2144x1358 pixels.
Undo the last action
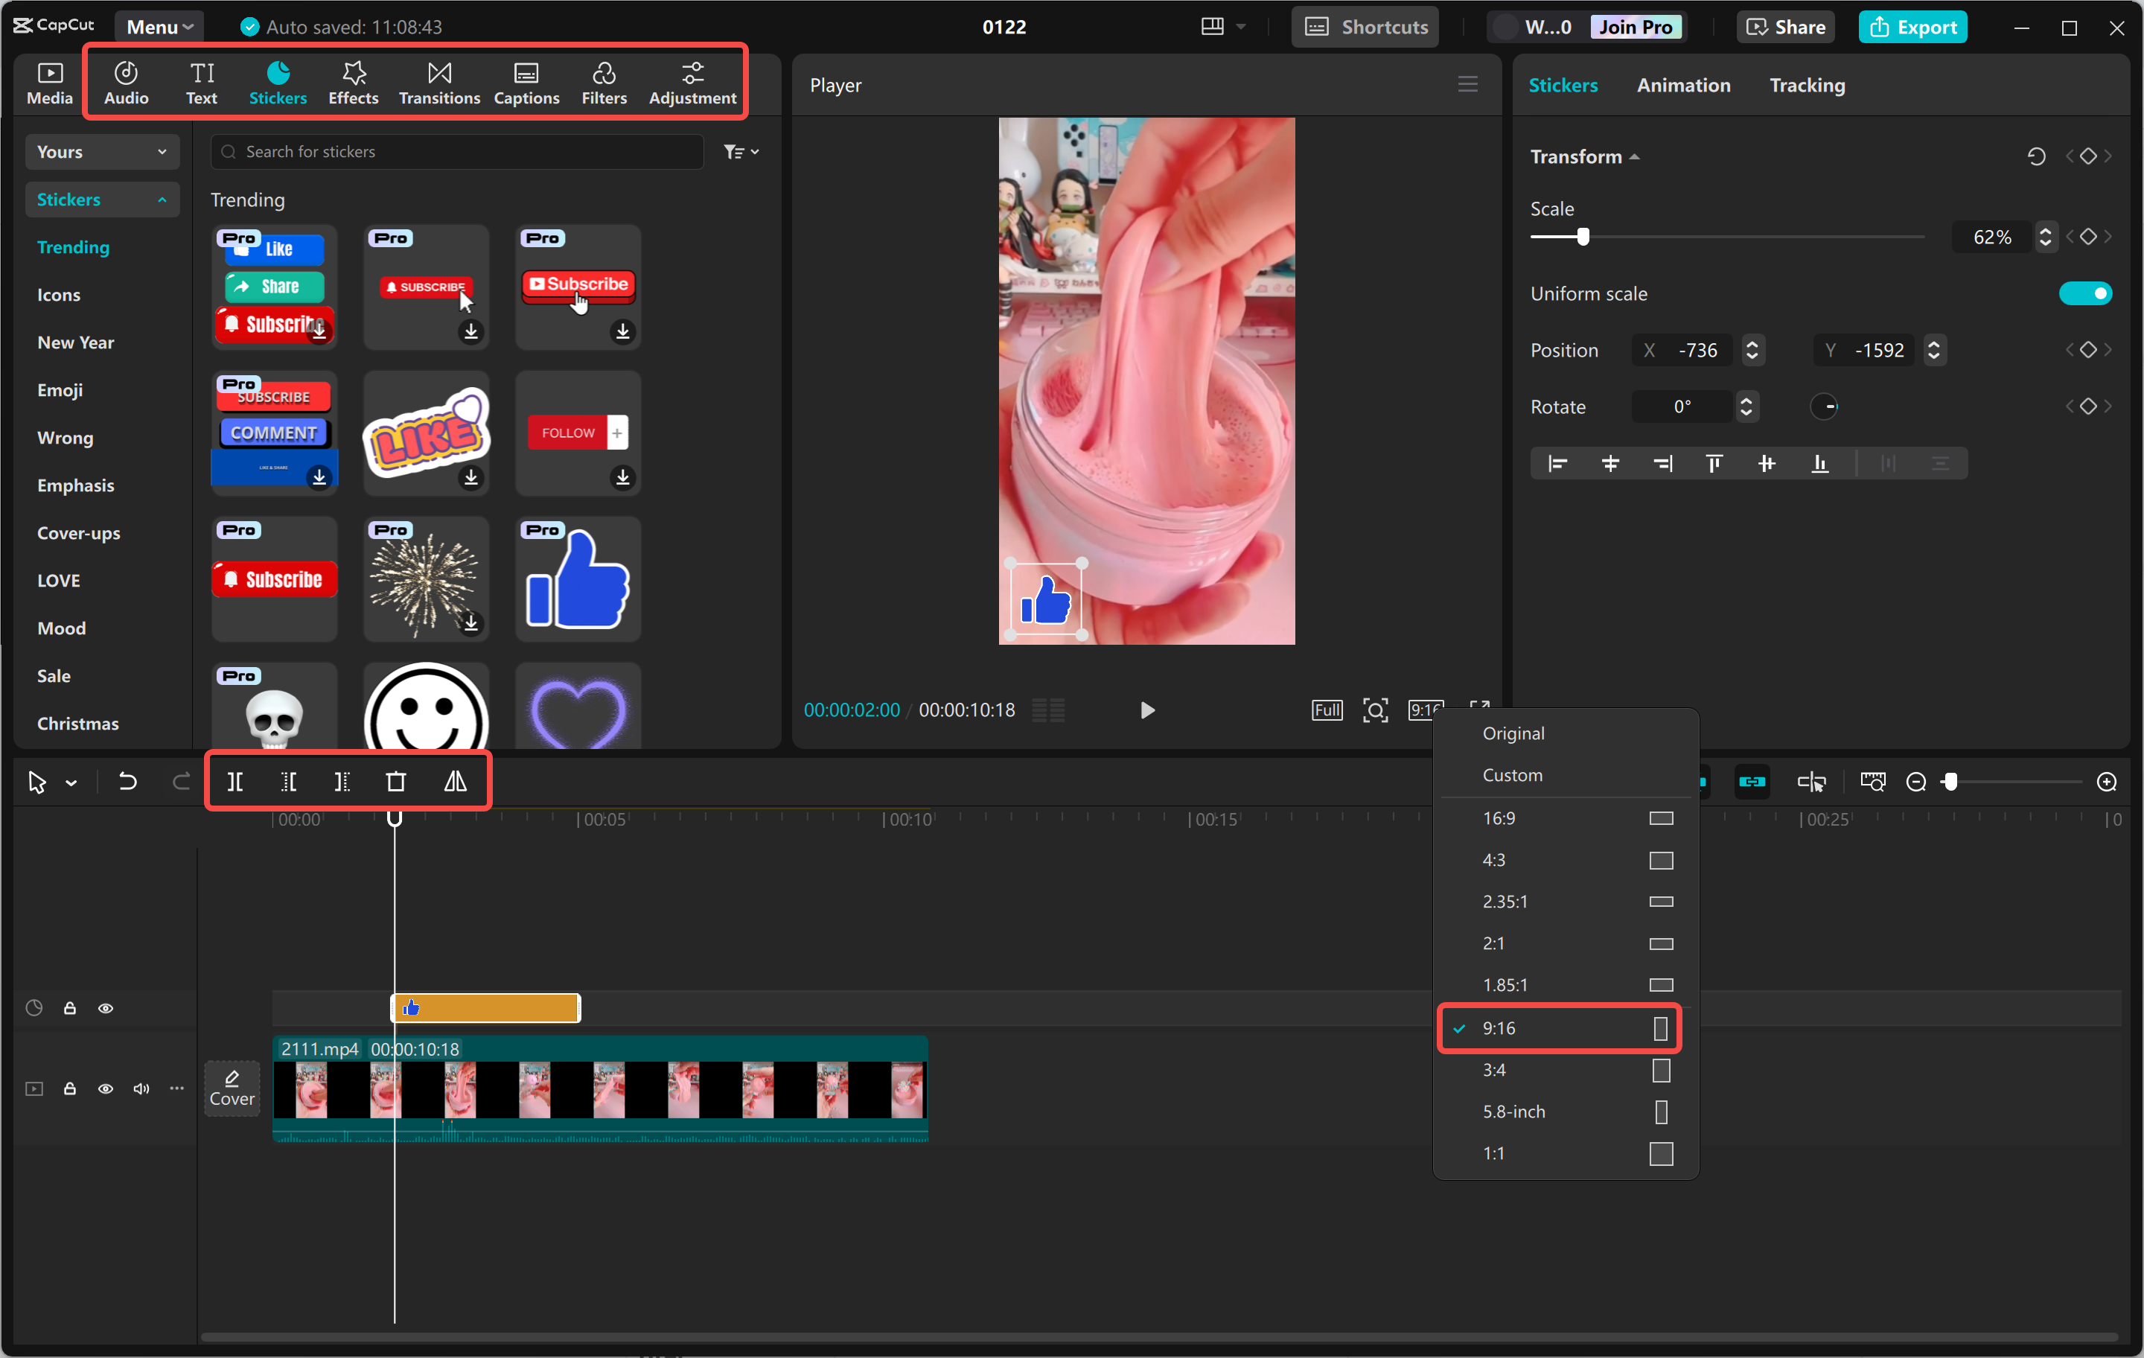127,781
